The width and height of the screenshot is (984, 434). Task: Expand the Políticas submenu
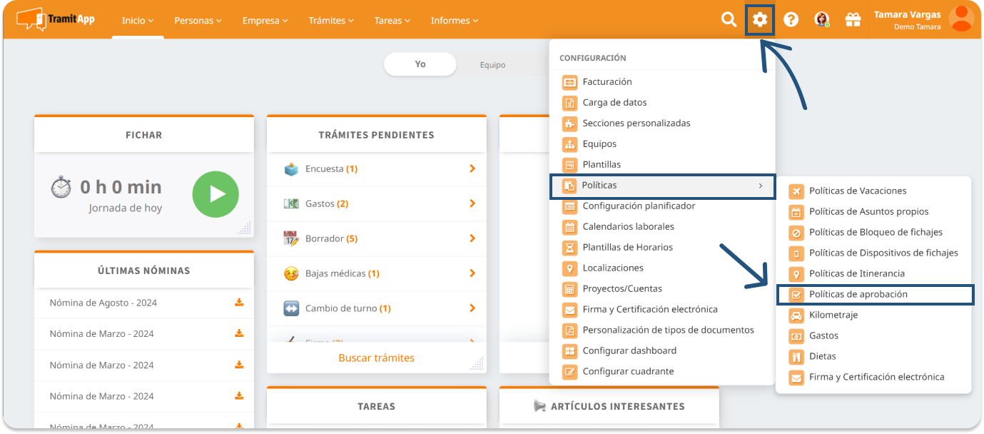coord(662,186)
